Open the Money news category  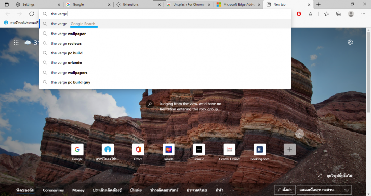[78, 190]
